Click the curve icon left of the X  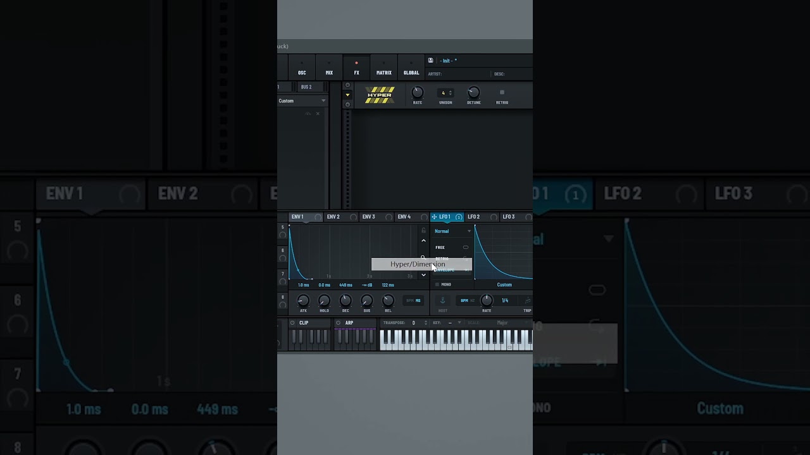[x=308, y=114]
